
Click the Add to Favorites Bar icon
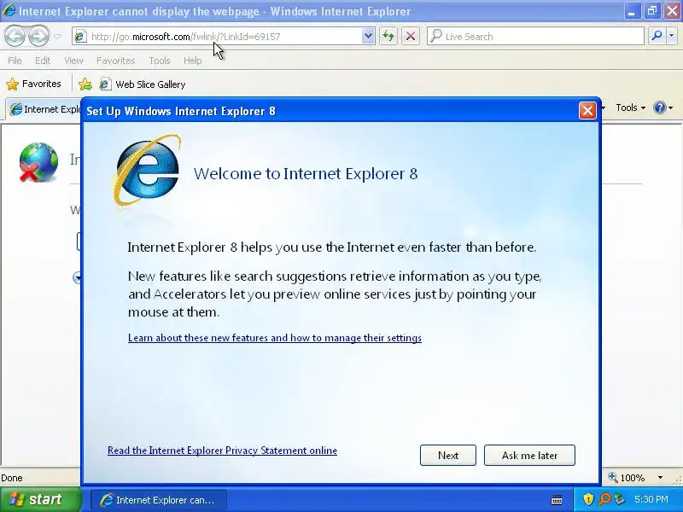click(85, 84)
